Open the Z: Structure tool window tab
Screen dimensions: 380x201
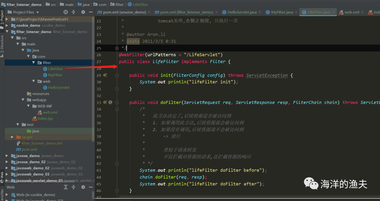click(x=2, y=46)
